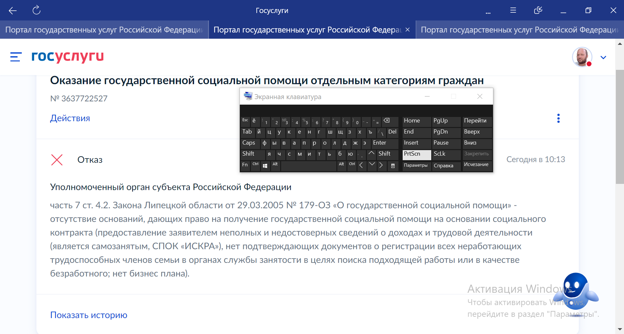Toggle the left Alt key on the on-screen keyboard
The width and height of the screenshot is (624, 334).
(275, 166)
